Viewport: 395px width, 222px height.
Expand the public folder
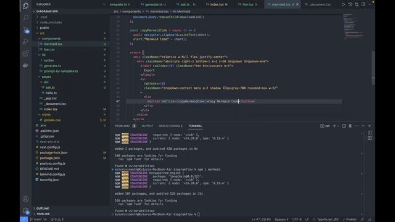44,28
